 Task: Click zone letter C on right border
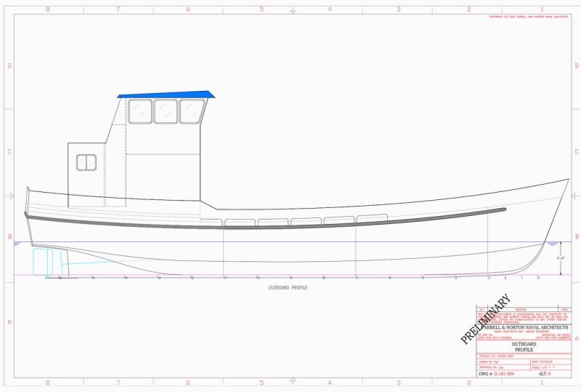point(577,151)
